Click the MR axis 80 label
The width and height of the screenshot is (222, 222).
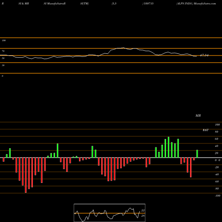coord(217,132)
